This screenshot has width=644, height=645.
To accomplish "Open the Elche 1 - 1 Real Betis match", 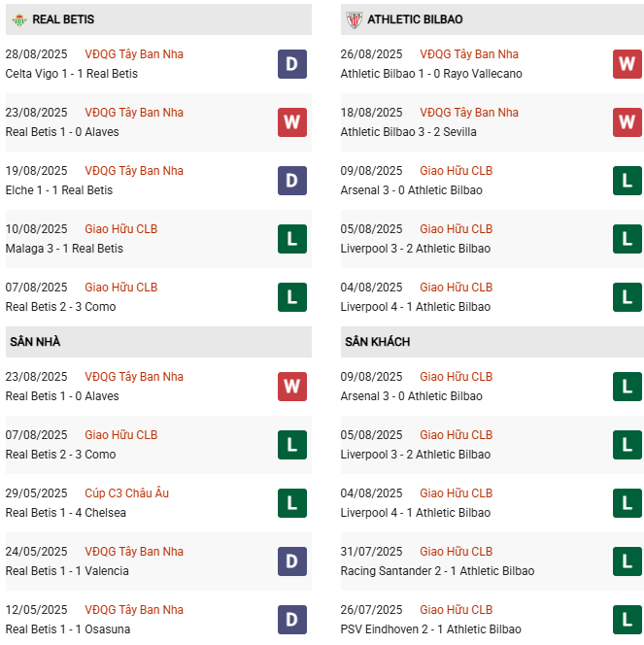I will 59,190.
